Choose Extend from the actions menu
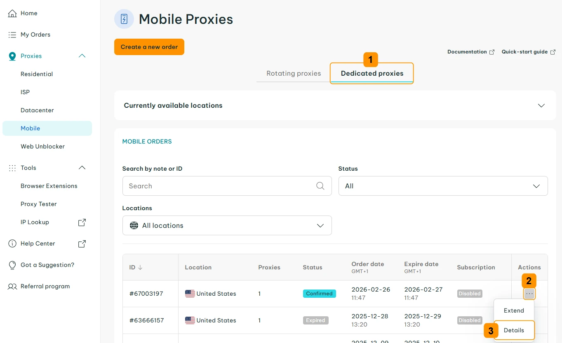The height and width of the screenshot is (343, 562). click(514, 311)
